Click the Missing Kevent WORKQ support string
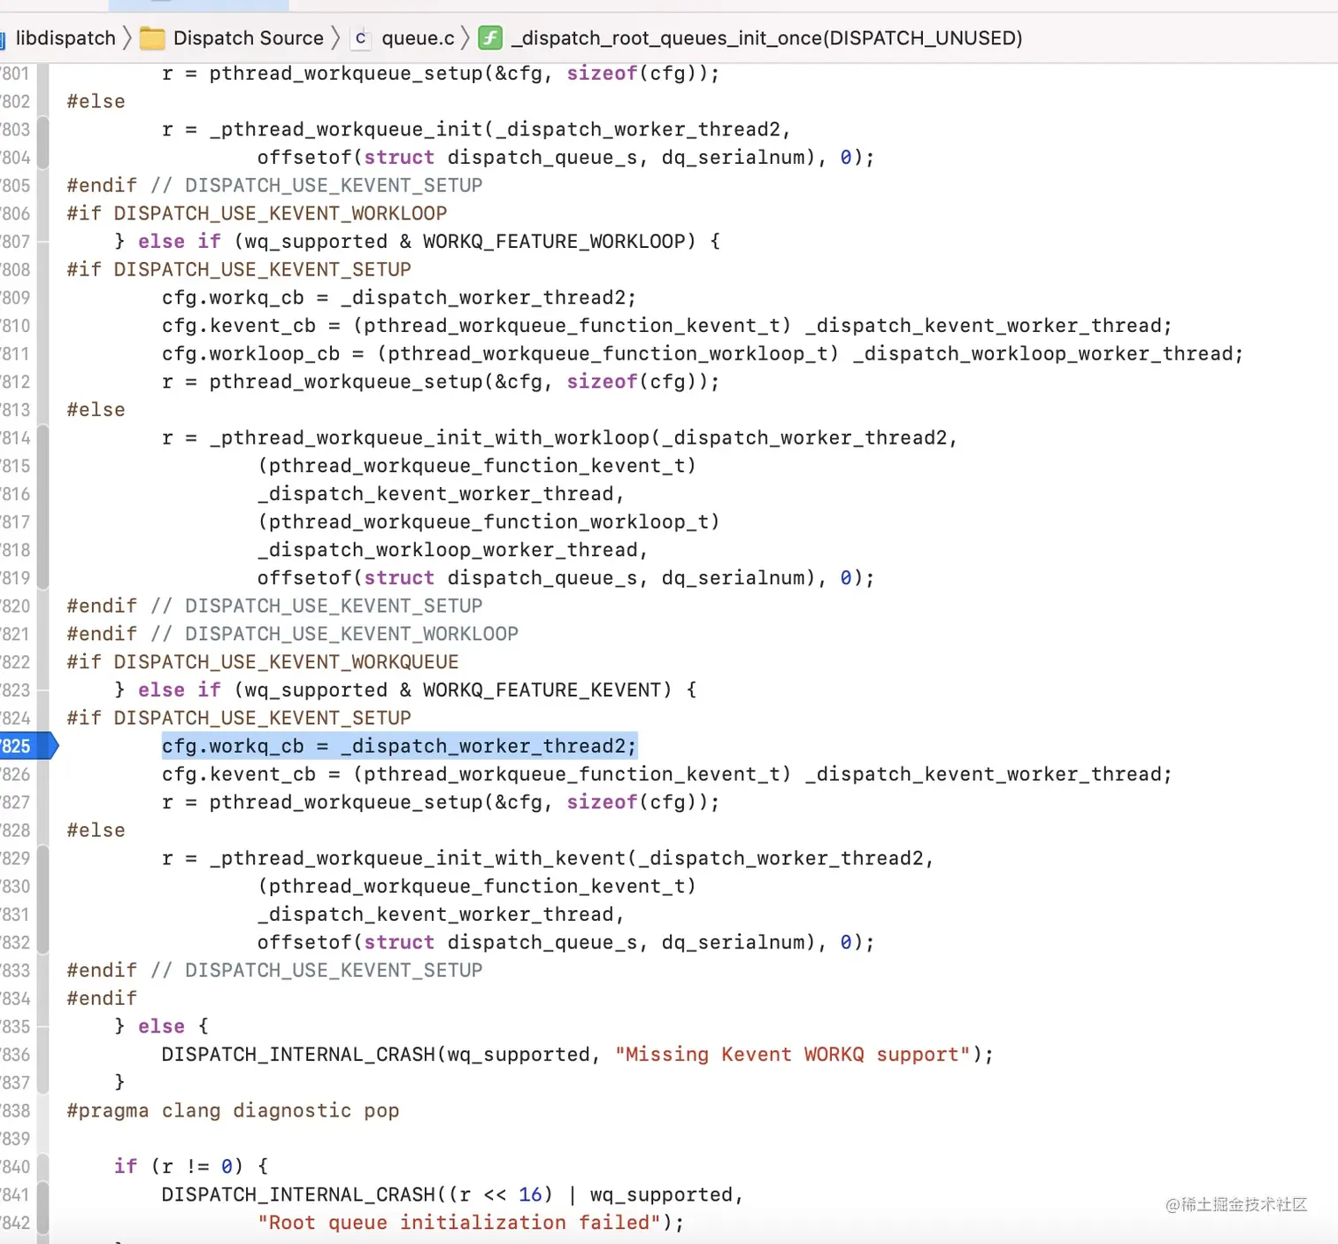The image size is (1338, 1244). [792, 1055]
